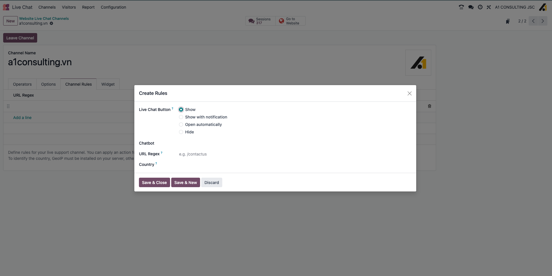Click the bookmark icon near the pager
Image resolution: width=552 pixels, height=276 pixels.
[508, 21]
